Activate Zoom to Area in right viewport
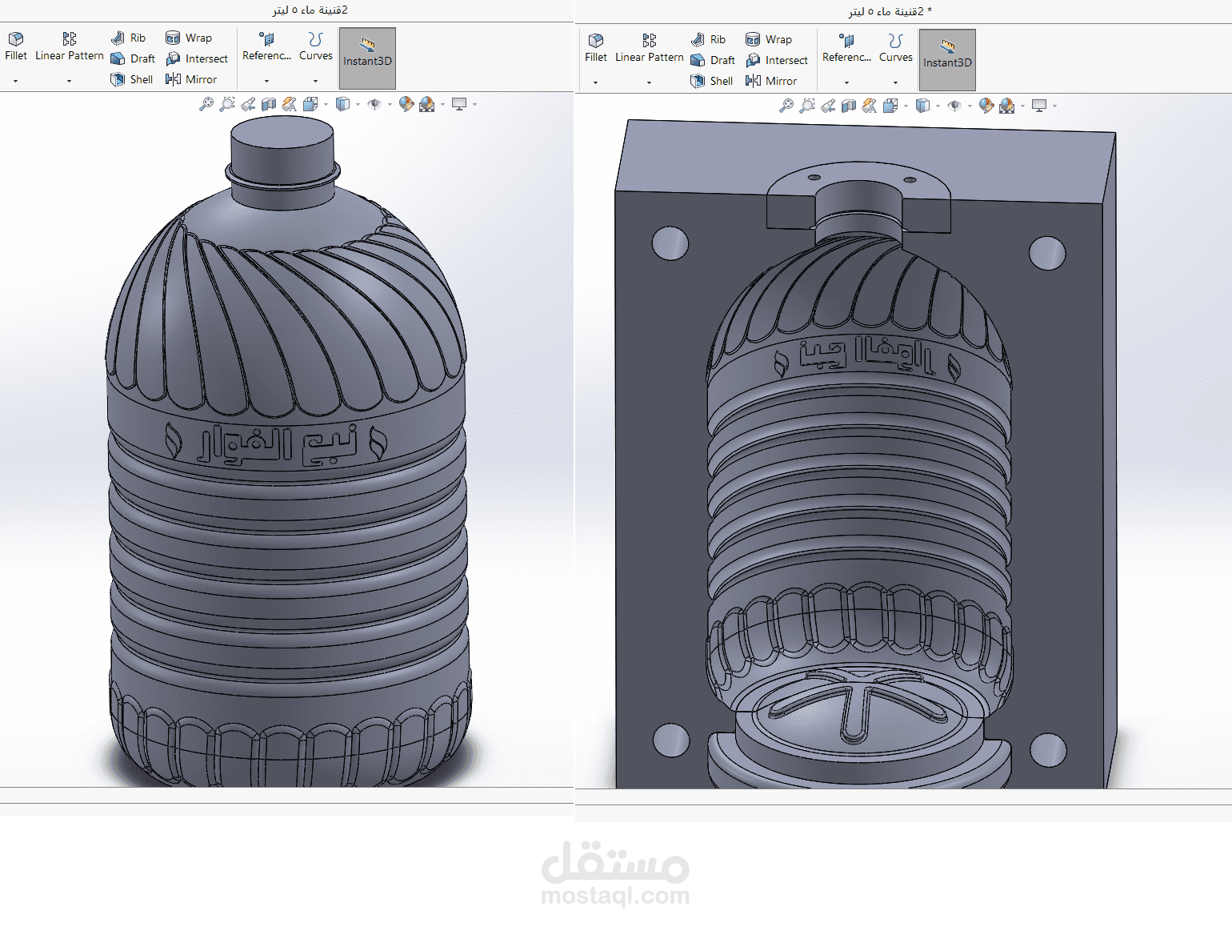Screen dimensions: 1232x927 807,106
